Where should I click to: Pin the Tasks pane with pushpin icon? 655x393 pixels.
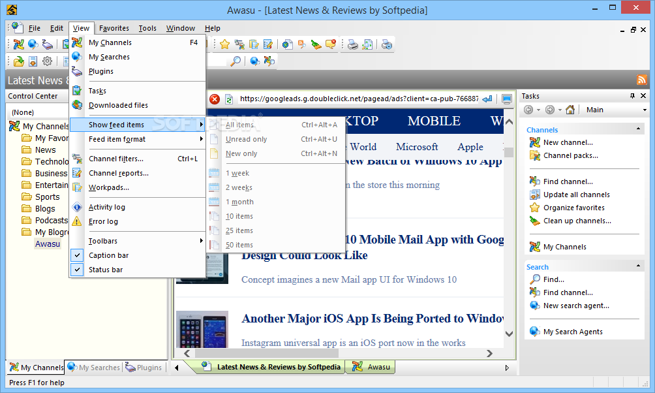[632, 96]
